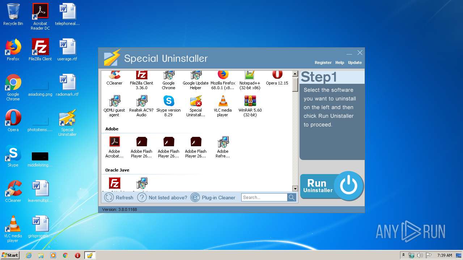
Task: Select Adobe Refresh Manager entry
Action: click(223, 147)
